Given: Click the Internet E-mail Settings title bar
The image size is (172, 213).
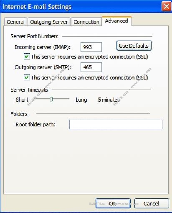Looking at the screenshot, I should 81,7.
